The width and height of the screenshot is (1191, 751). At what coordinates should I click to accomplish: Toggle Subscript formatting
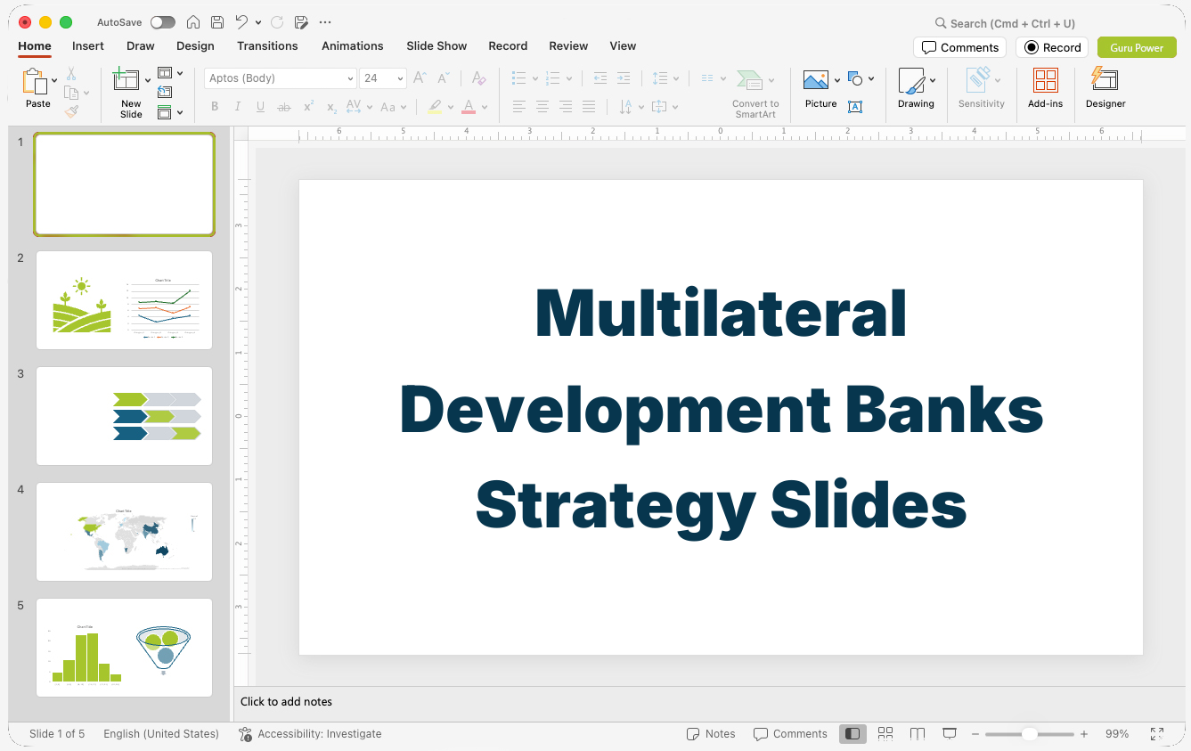[x=331, y=107]
